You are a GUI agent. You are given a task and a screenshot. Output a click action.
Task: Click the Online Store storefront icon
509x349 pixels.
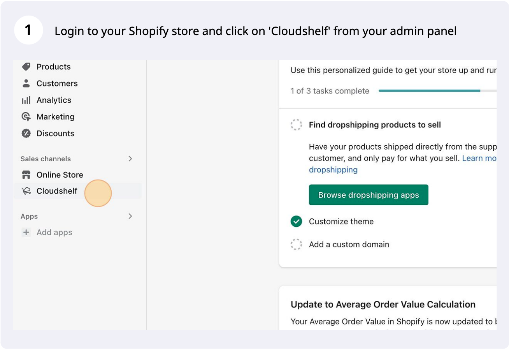point(26,175)
